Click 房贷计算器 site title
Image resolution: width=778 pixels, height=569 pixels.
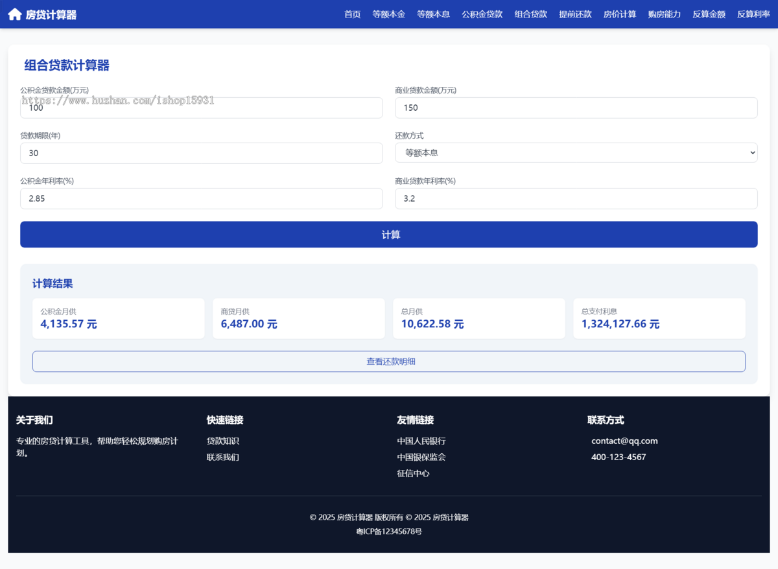(x=51, y=14)
